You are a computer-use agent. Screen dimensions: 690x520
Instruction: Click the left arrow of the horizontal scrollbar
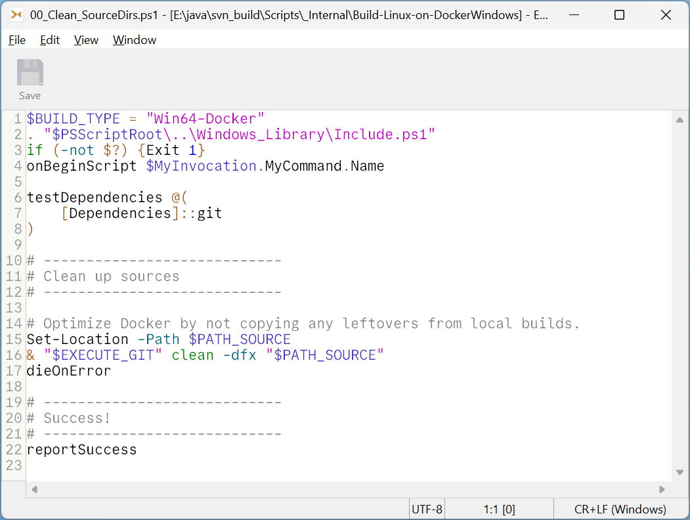click(34, 488)
